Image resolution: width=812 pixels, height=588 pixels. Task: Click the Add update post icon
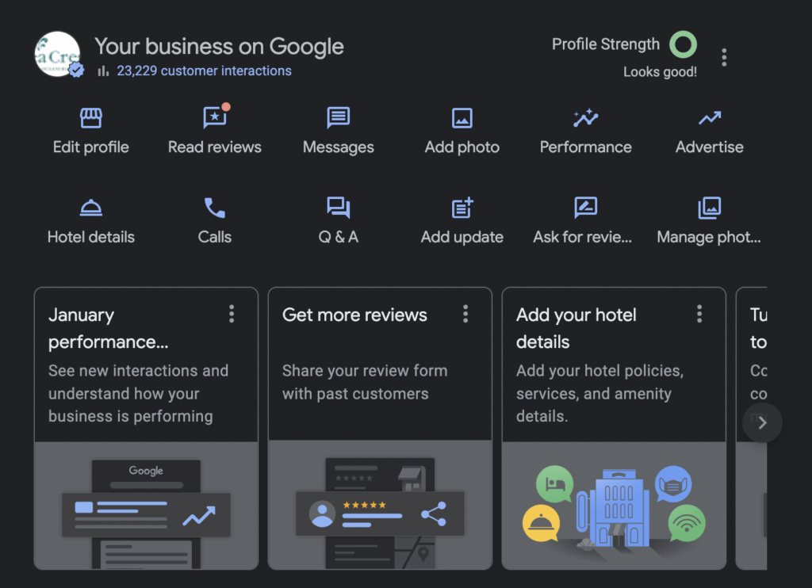462,208
